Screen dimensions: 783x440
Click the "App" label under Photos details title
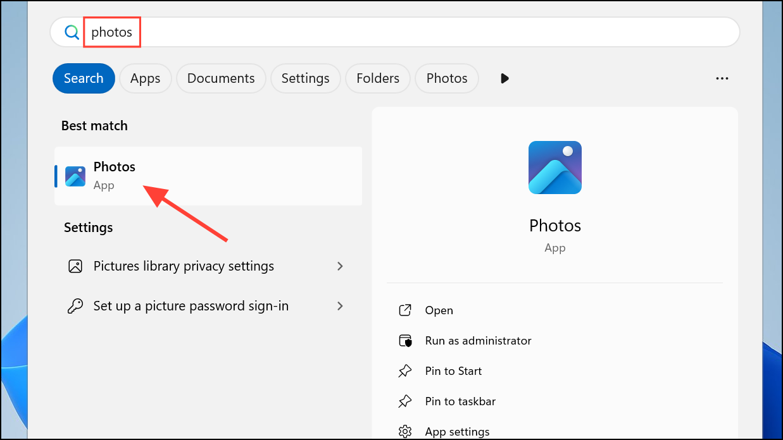(x=555, y=248)
